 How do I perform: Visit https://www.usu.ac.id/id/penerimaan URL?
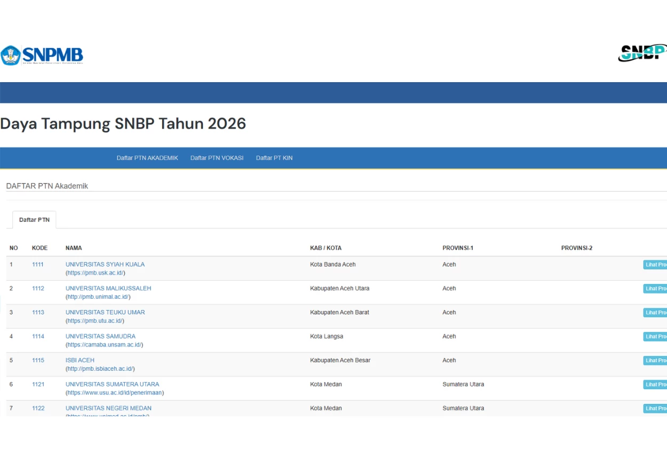point(115,393)
